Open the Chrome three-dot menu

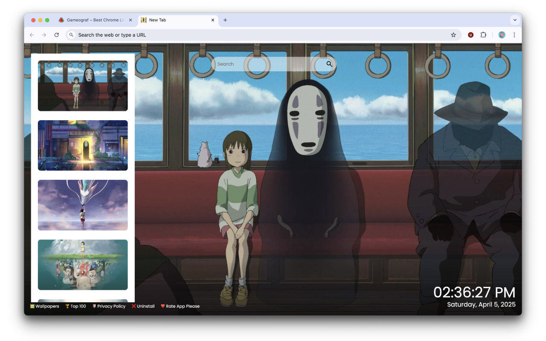tap(514, 35)
